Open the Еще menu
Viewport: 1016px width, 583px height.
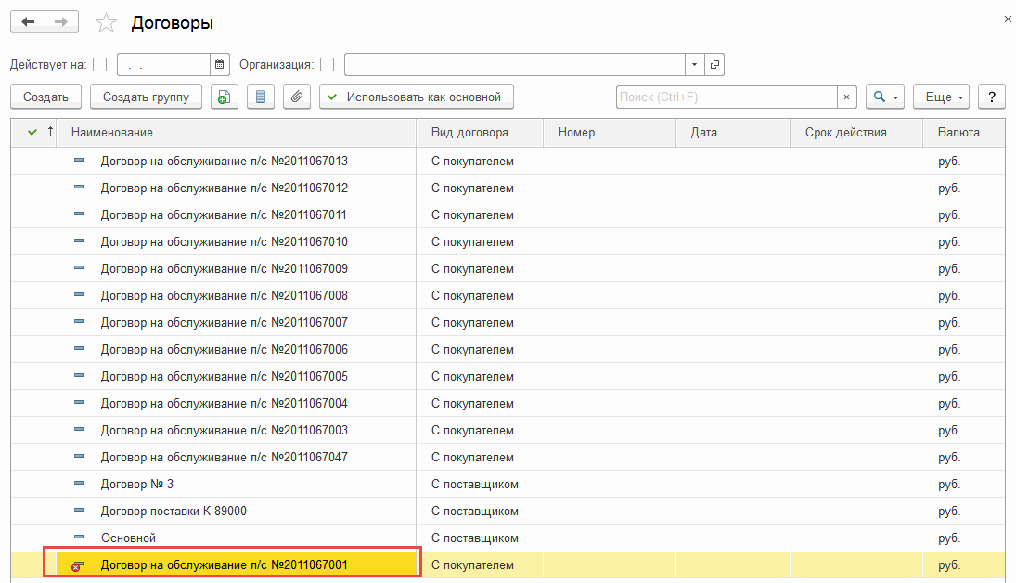(942, 97)
